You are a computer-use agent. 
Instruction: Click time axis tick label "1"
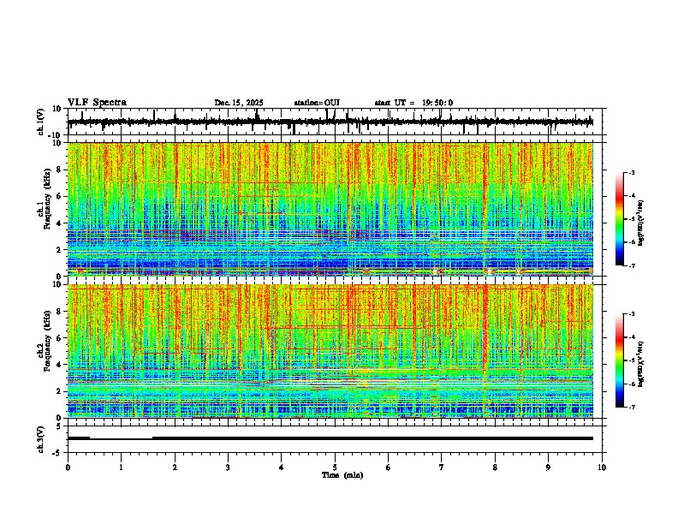121,467
